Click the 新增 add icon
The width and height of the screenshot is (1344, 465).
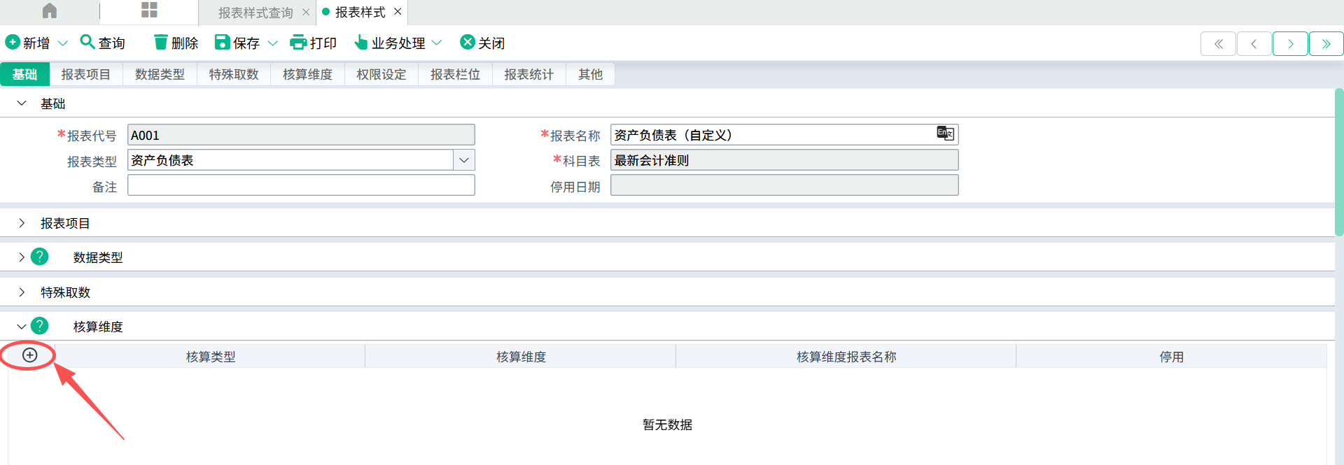pyautogui.click(x=13, y=42)
